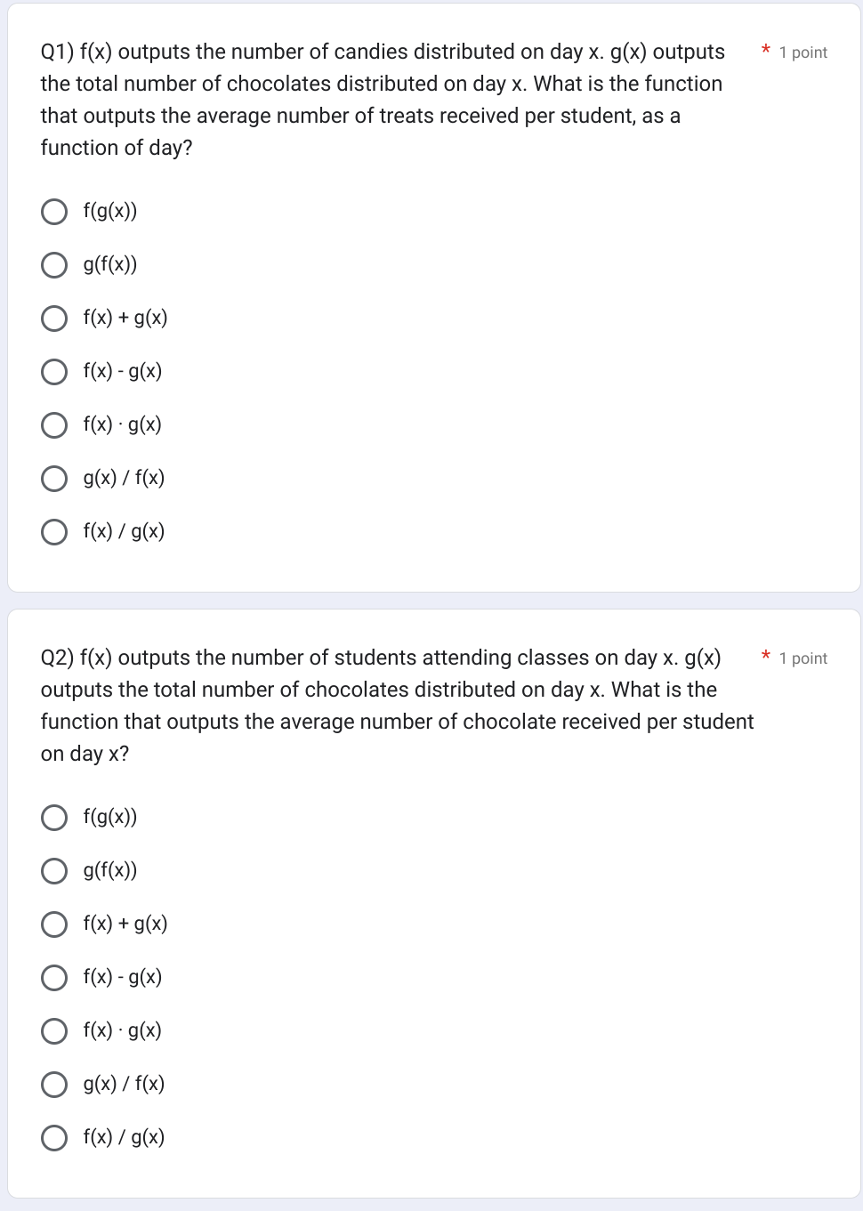Pick f(x) · g(x) option under Q1

54,424
